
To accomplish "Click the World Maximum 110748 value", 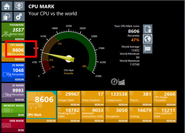I will tap(134, 64).
